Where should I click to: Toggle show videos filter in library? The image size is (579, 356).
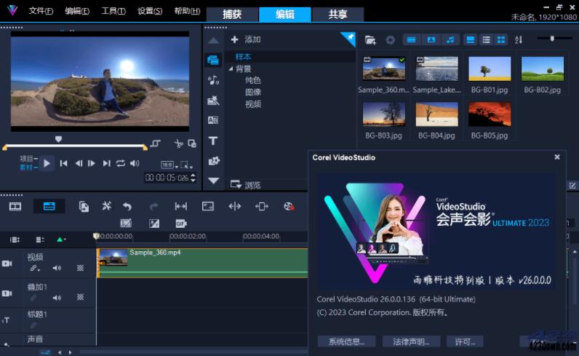pyautogui.click(x=411, y=39)
